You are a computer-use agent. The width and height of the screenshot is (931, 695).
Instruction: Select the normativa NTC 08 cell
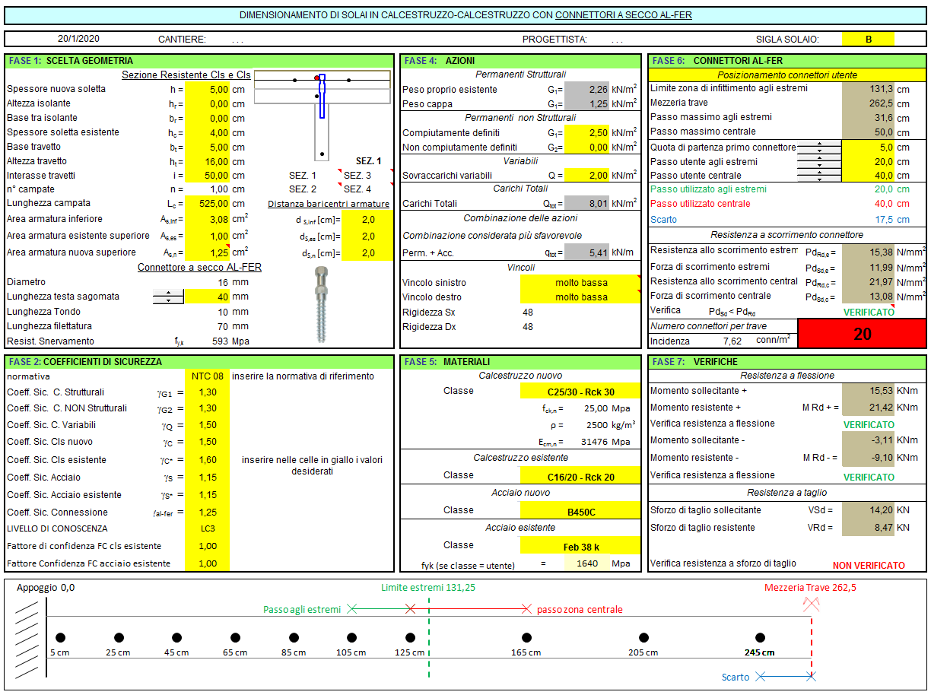pos(207,376)
